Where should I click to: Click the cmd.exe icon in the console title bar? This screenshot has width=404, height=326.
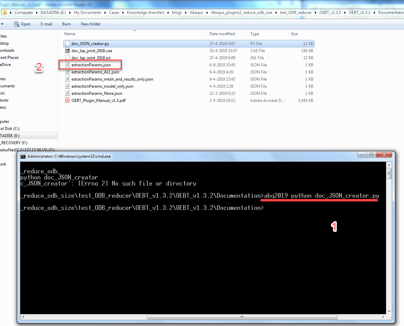[x=23, y=156]
